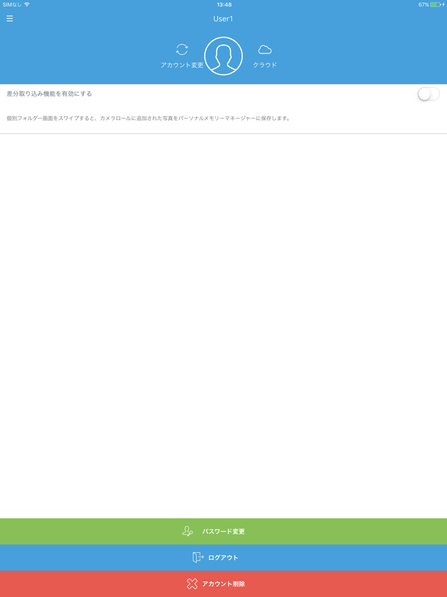
Task: Open the hamburger menu
Action: 10,18
